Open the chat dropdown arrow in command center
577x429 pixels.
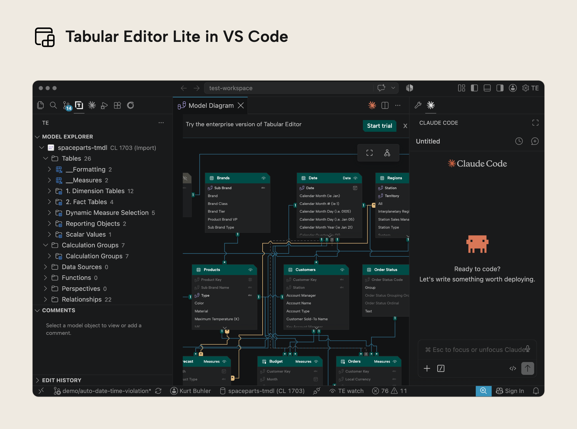[x=393, y=88]
